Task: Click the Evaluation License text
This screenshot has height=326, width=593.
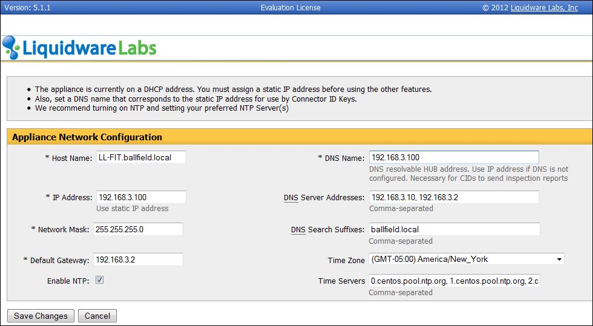Action: point(290,8)
